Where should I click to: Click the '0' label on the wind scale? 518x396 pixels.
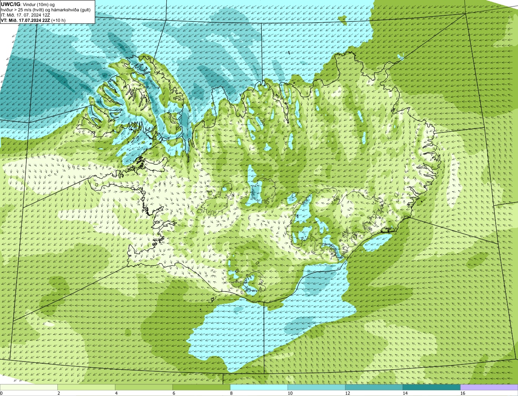(2, 393)
